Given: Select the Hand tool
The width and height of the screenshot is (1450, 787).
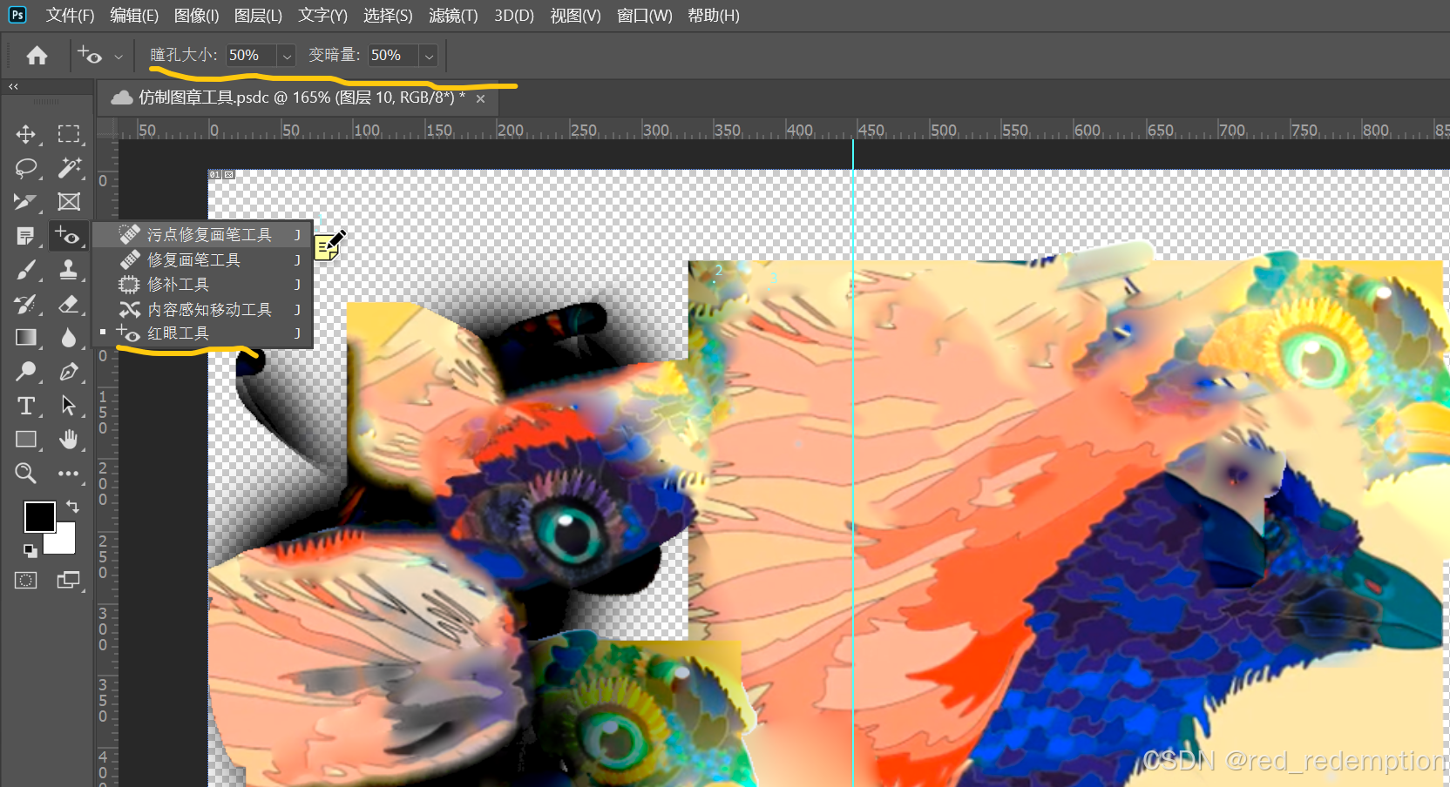Looking at the screenshot, I should 69,440.
